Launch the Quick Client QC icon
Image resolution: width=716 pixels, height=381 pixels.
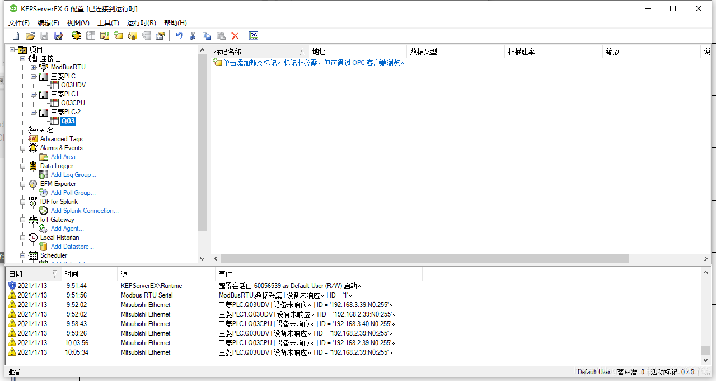254,36
